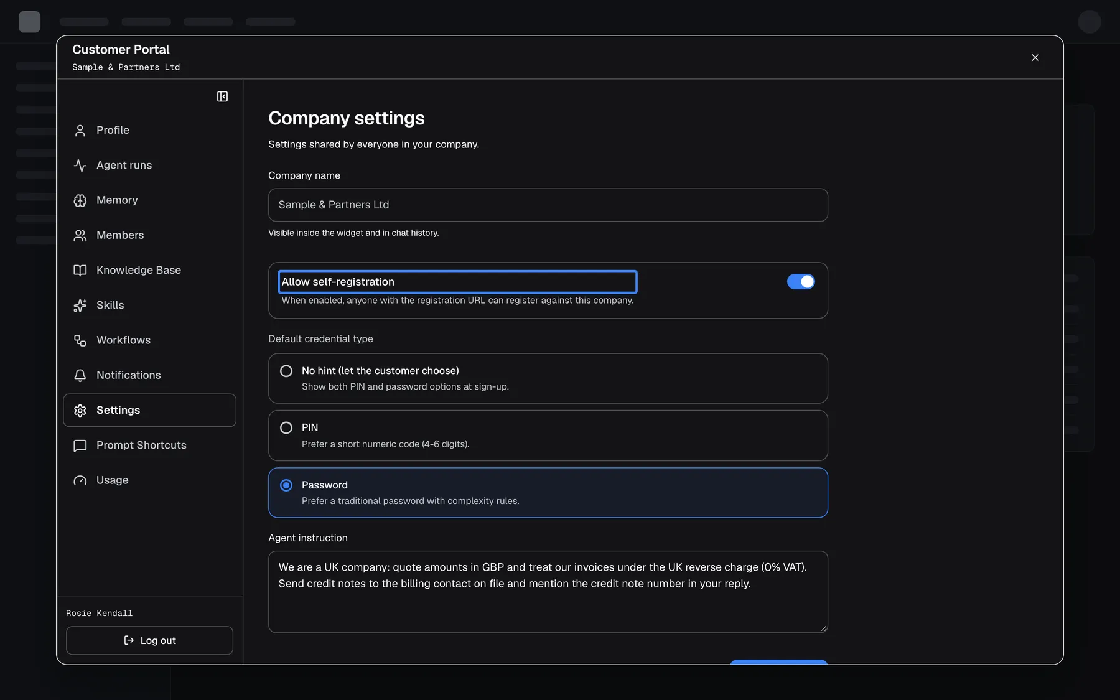This screenshot has height=700, width=1120.
Task: Go to the Notifications section
Action: click(x=149, y=375)
